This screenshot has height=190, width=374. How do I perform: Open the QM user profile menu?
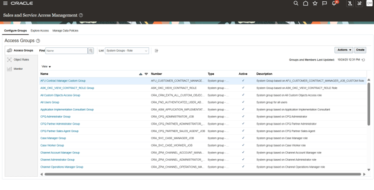[x=369, y=3]
